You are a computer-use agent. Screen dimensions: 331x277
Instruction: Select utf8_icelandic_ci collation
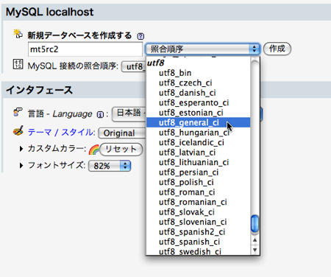point(198,142)
